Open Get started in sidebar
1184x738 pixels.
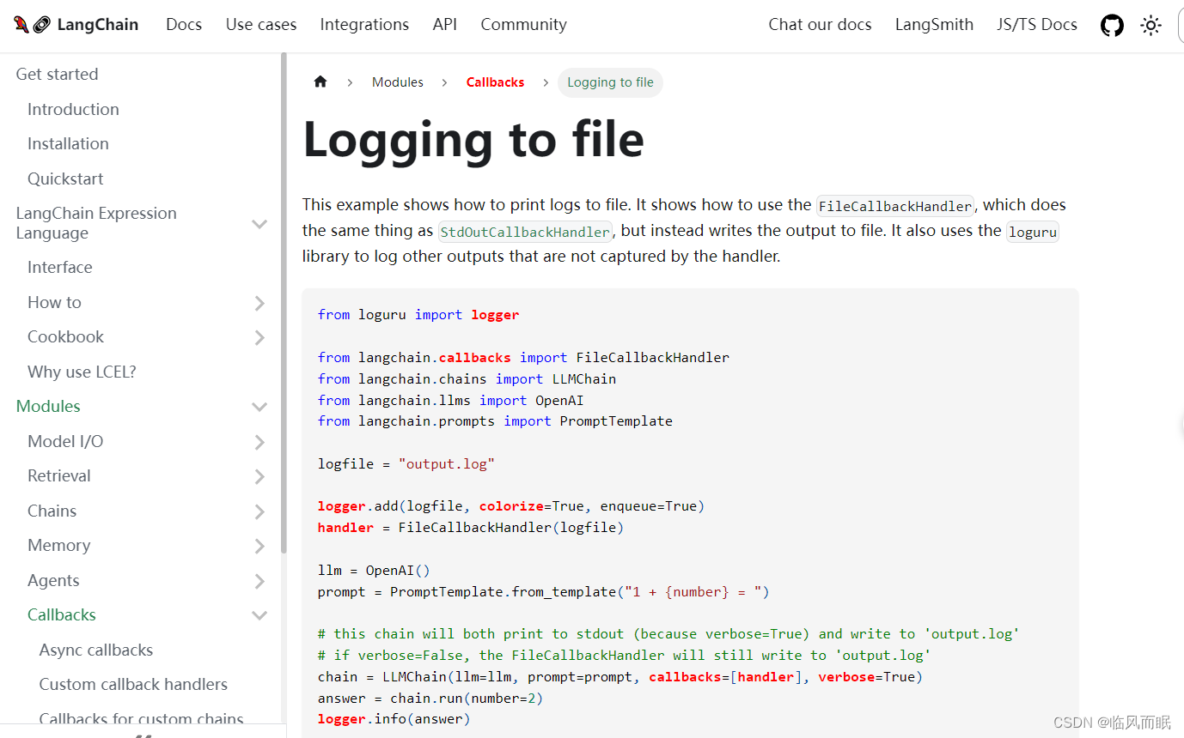tap(57, 75)
